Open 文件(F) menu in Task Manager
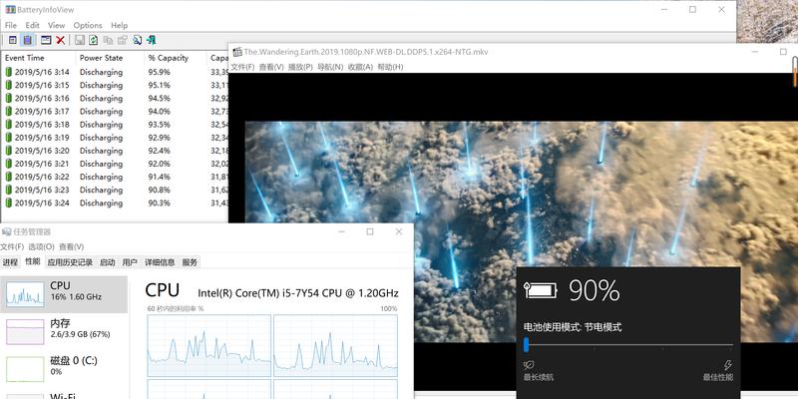 point(12,246)
